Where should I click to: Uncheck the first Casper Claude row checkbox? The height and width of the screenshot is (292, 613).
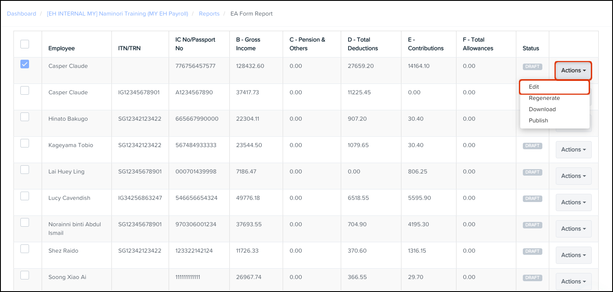25,64
